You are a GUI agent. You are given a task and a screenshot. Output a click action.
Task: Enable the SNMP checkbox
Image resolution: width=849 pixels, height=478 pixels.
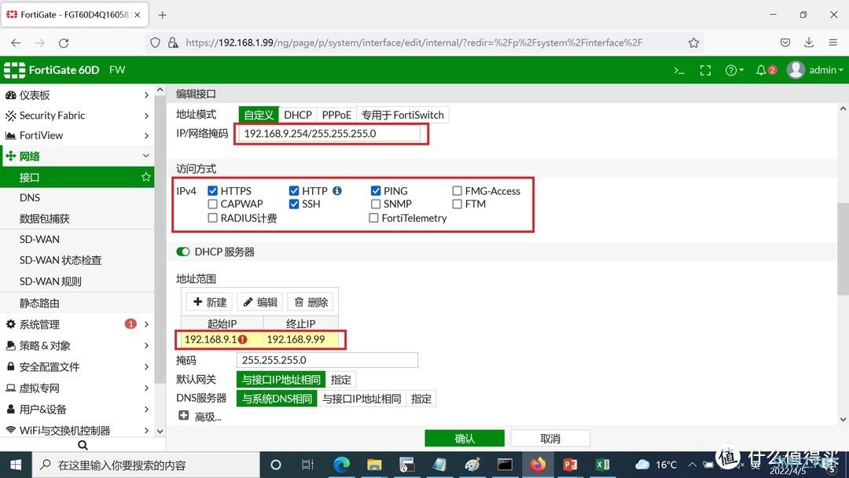(376, 204)
